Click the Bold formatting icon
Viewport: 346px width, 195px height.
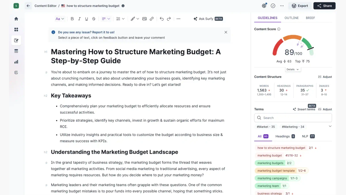72,19
